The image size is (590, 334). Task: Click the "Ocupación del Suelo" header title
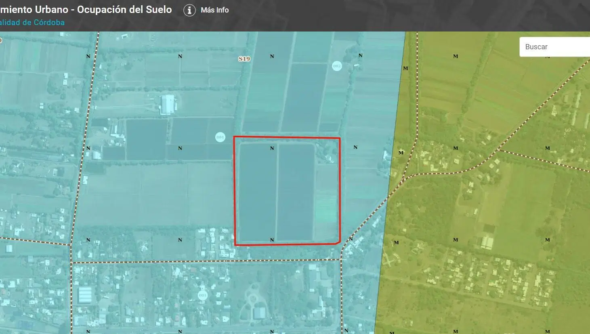(x=124, y=10)
